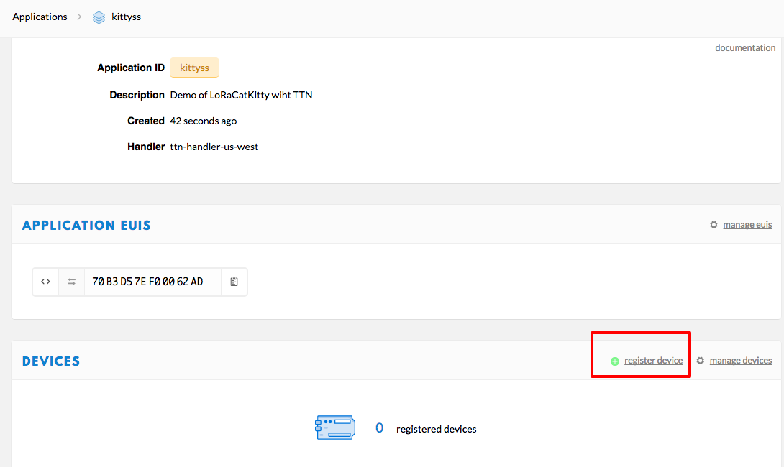Open the manage devices link
The width and height of the screenshot is (784, 467).
pyautogui.click(x=741, y=361)
